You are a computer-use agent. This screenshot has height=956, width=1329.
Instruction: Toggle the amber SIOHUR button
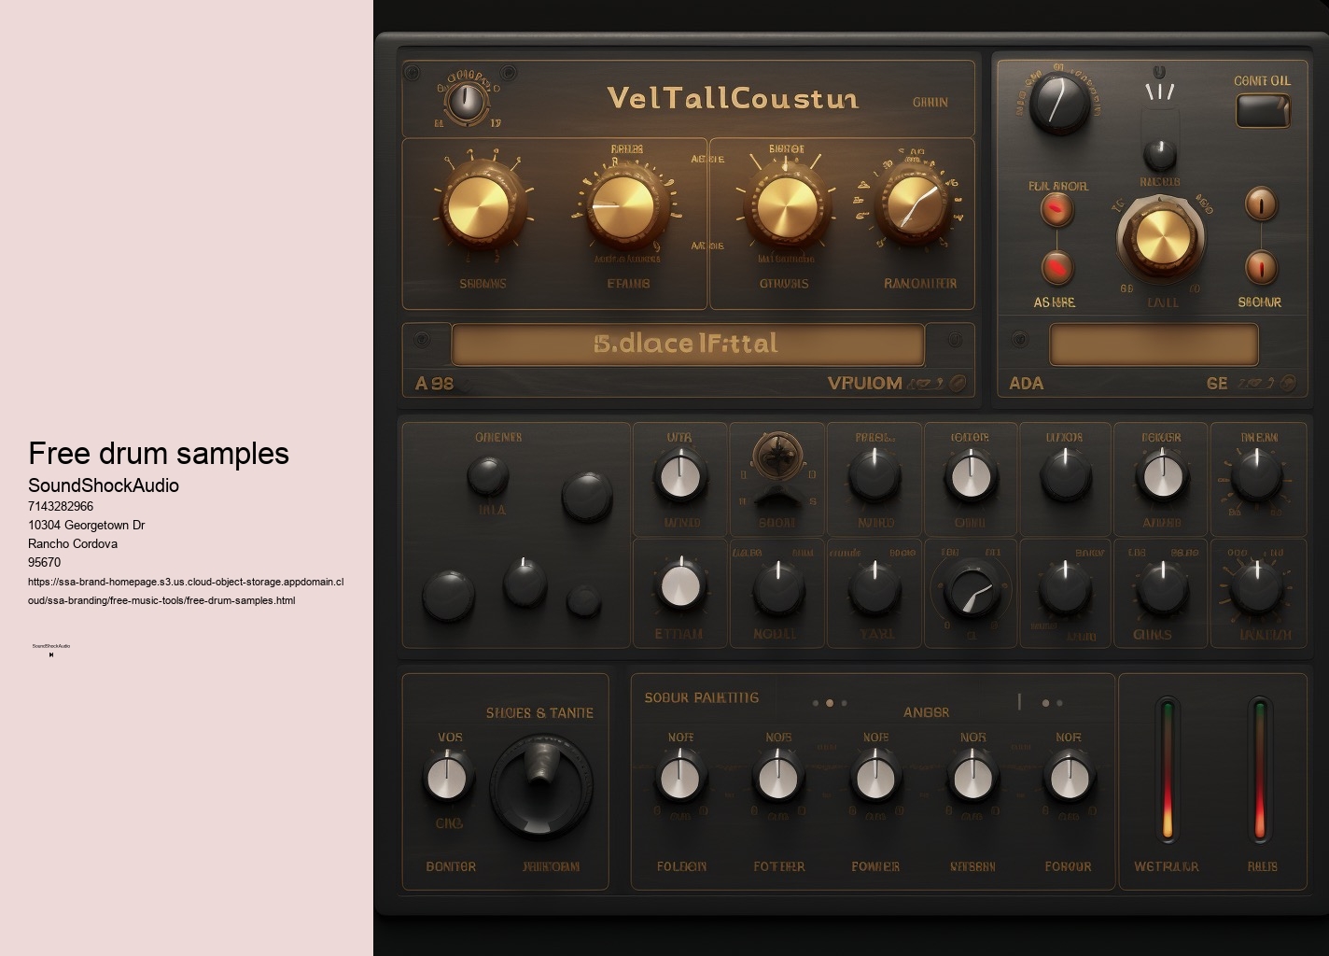coord(1261,268)
